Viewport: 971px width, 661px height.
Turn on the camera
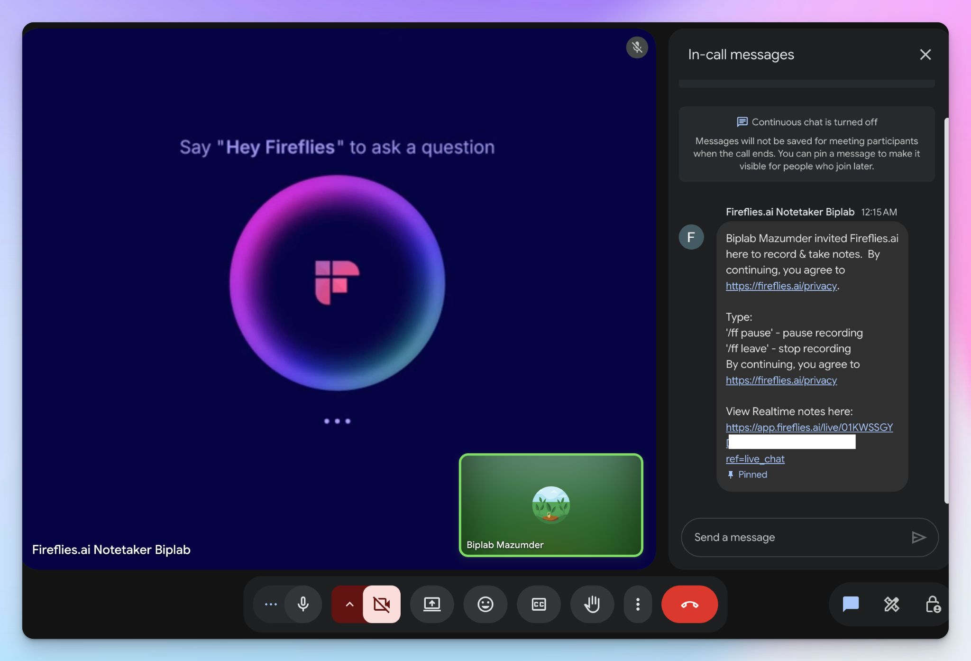[x=382, y=604]
